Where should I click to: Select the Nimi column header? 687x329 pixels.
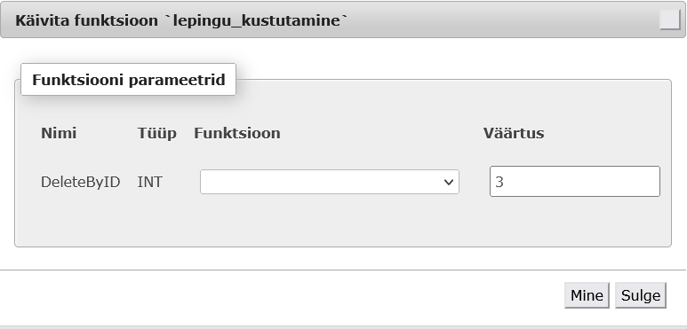pyautogui.click(x=59, y=133)
